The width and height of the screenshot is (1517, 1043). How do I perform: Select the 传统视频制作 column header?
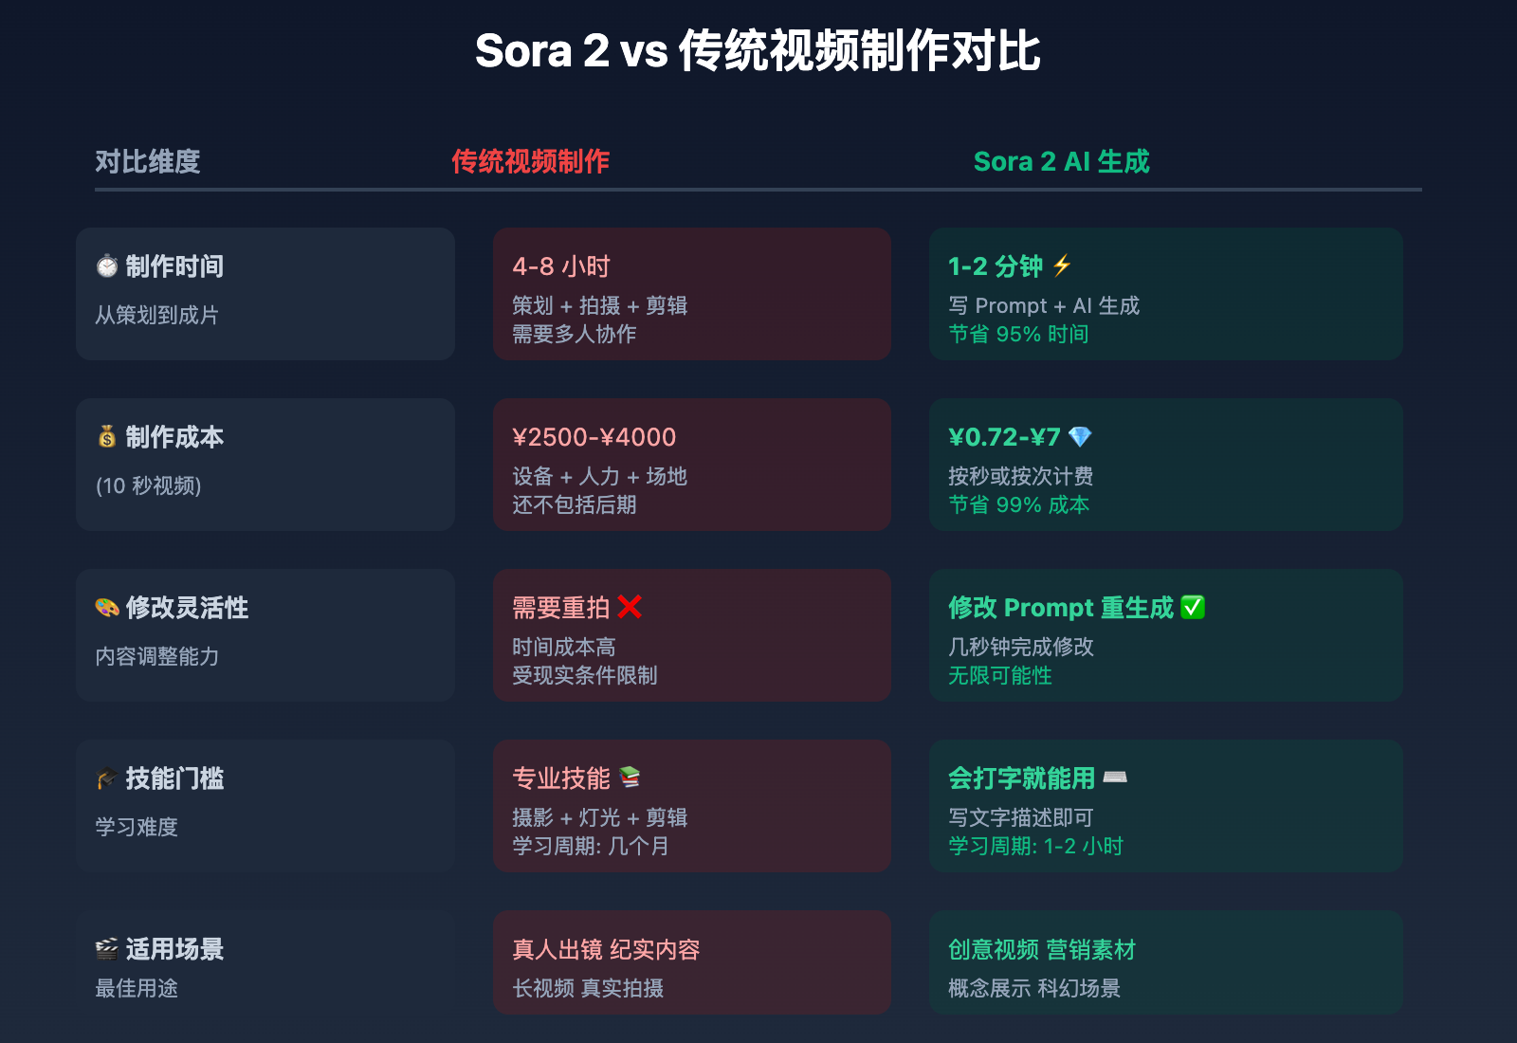[530, 161]
